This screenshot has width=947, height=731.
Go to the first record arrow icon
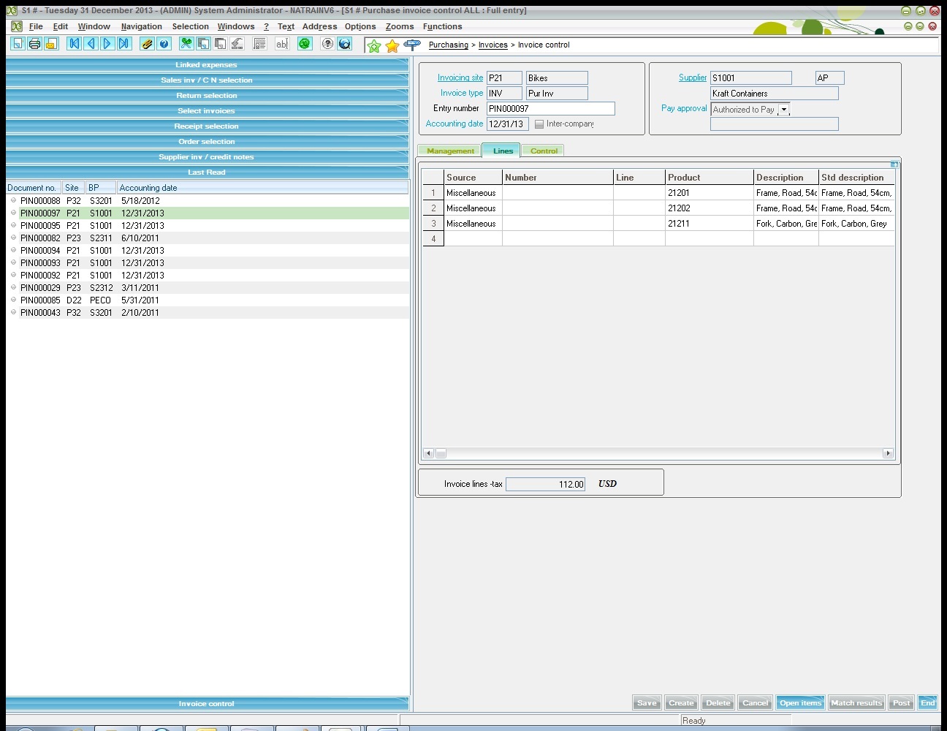point(74,44)
